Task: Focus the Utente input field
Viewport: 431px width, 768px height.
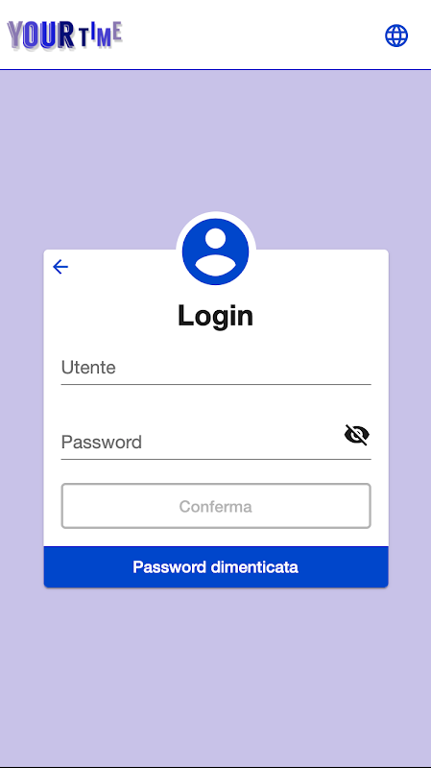Action: (x=216, y=369)
